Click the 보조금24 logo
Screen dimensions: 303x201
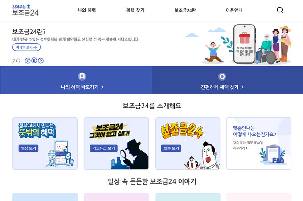coord(25,10)
